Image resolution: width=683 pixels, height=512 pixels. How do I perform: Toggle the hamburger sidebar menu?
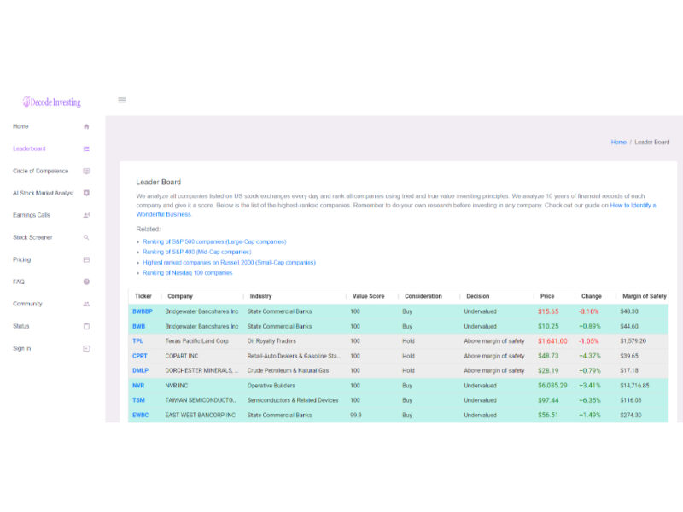(122, 100)
